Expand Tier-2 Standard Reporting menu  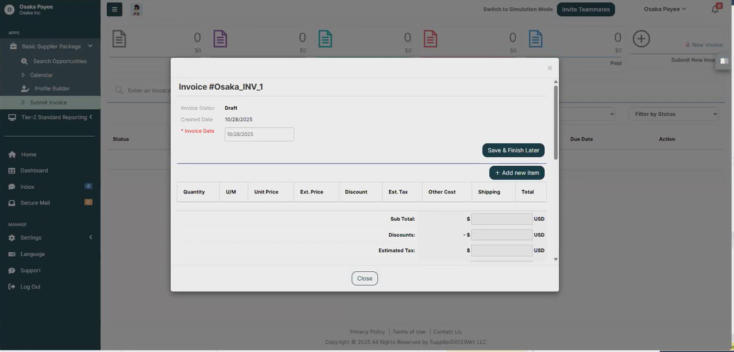click(x=90, y=117)
